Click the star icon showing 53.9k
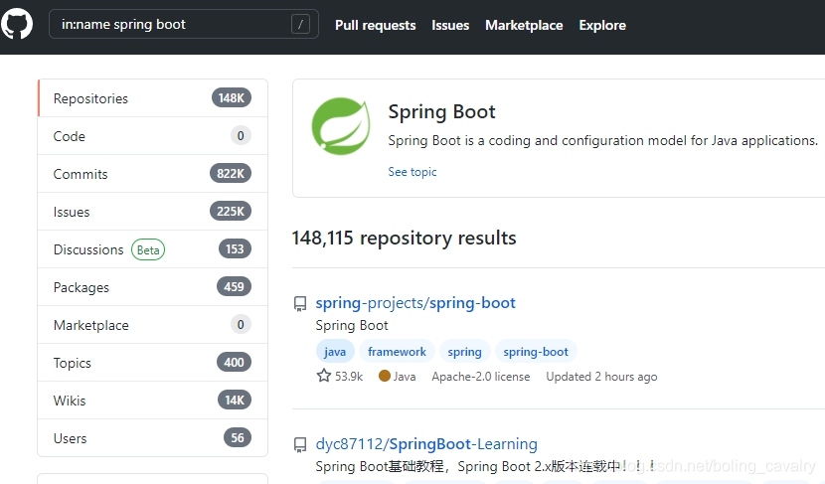 (324, 376)
